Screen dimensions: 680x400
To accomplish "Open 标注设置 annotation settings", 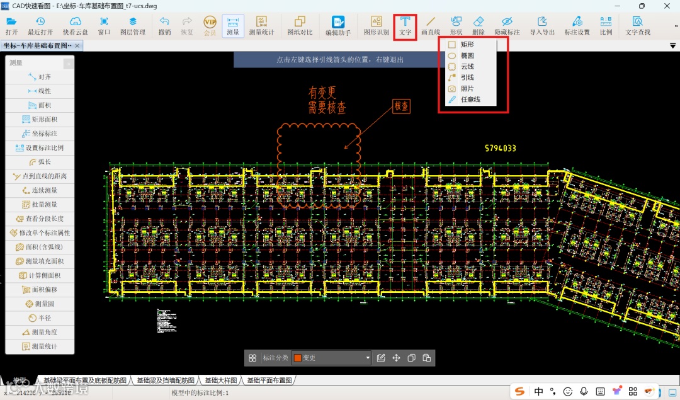I will pyautogui.click(x=577, y=26).
